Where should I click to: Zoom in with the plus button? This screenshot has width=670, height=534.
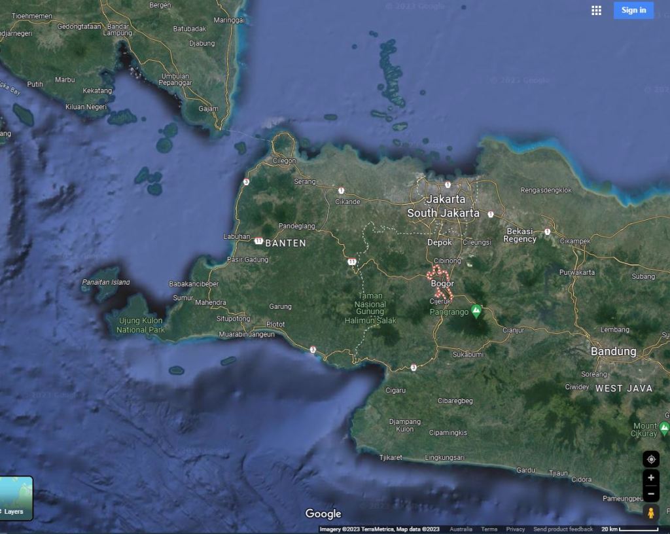click(650, 478)
